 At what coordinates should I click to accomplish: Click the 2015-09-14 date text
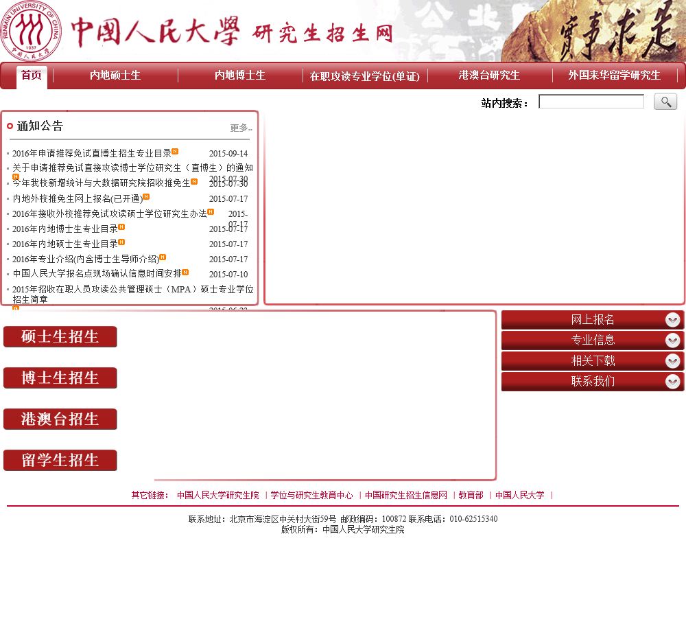228,154
